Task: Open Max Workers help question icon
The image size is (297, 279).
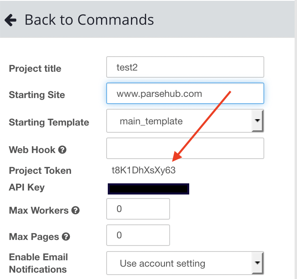Action: (75, 210)
